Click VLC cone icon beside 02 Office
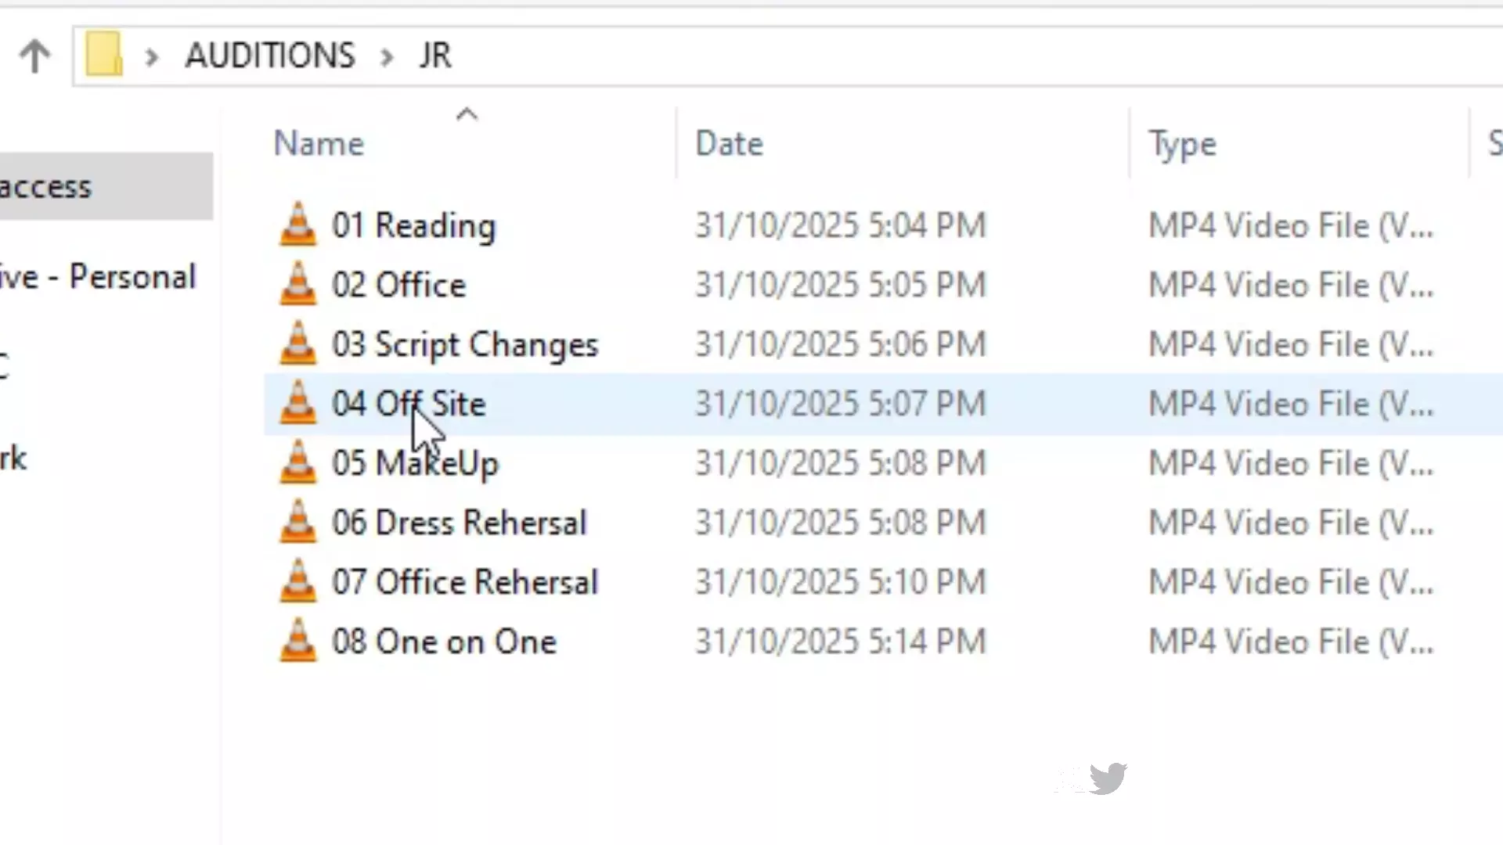Screen dimensions: 1503x845 [x=298, y=285]
